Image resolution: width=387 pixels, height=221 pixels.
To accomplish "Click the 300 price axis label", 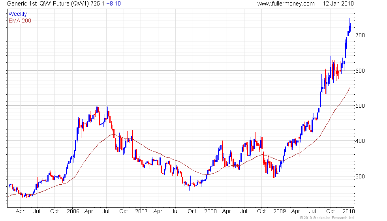I will pyautogui.click(x=360, y=176).
